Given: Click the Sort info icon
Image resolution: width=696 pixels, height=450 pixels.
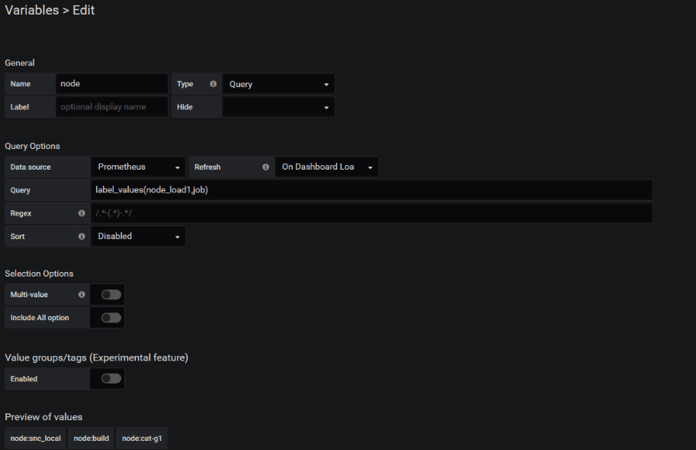Looking at the screenshot, I should pos(82,236).
